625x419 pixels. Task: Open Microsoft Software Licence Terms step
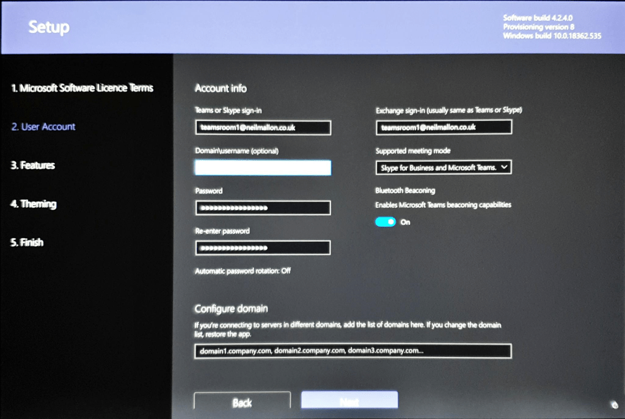pos(82,88)
